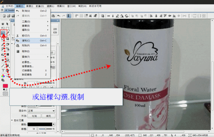Toggle the grid display toolbar icon

tap(81, 16)
